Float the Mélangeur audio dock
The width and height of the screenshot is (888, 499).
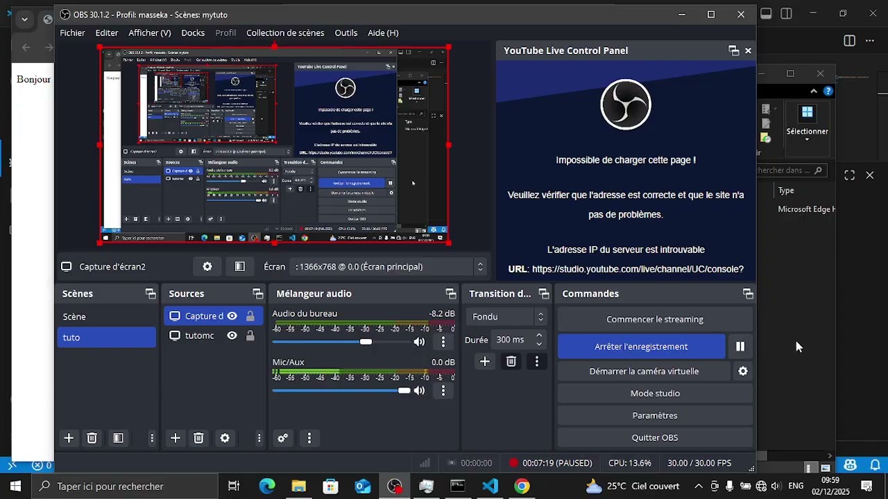(451, 294)
